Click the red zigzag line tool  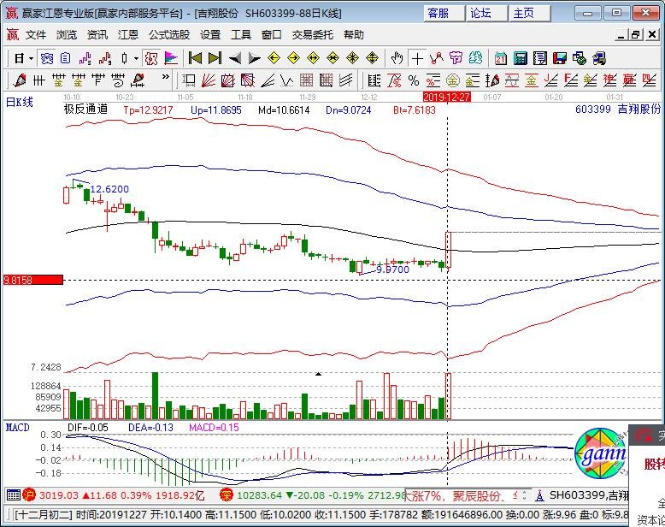[x=437, y=58]
